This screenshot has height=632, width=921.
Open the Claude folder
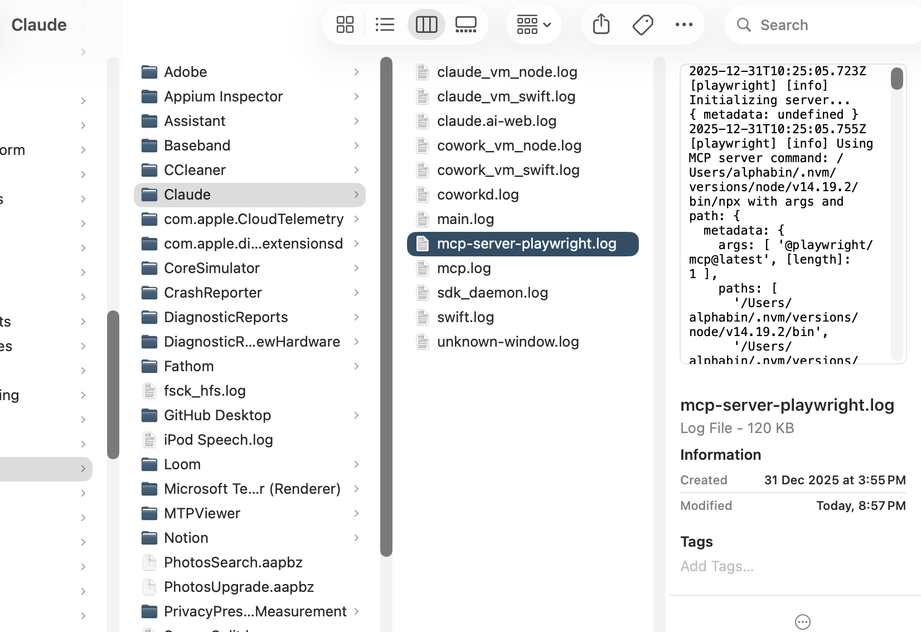187,195
